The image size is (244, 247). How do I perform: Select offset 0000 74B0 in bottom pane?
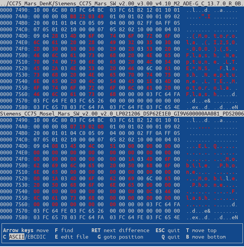[x=15, y=133]
